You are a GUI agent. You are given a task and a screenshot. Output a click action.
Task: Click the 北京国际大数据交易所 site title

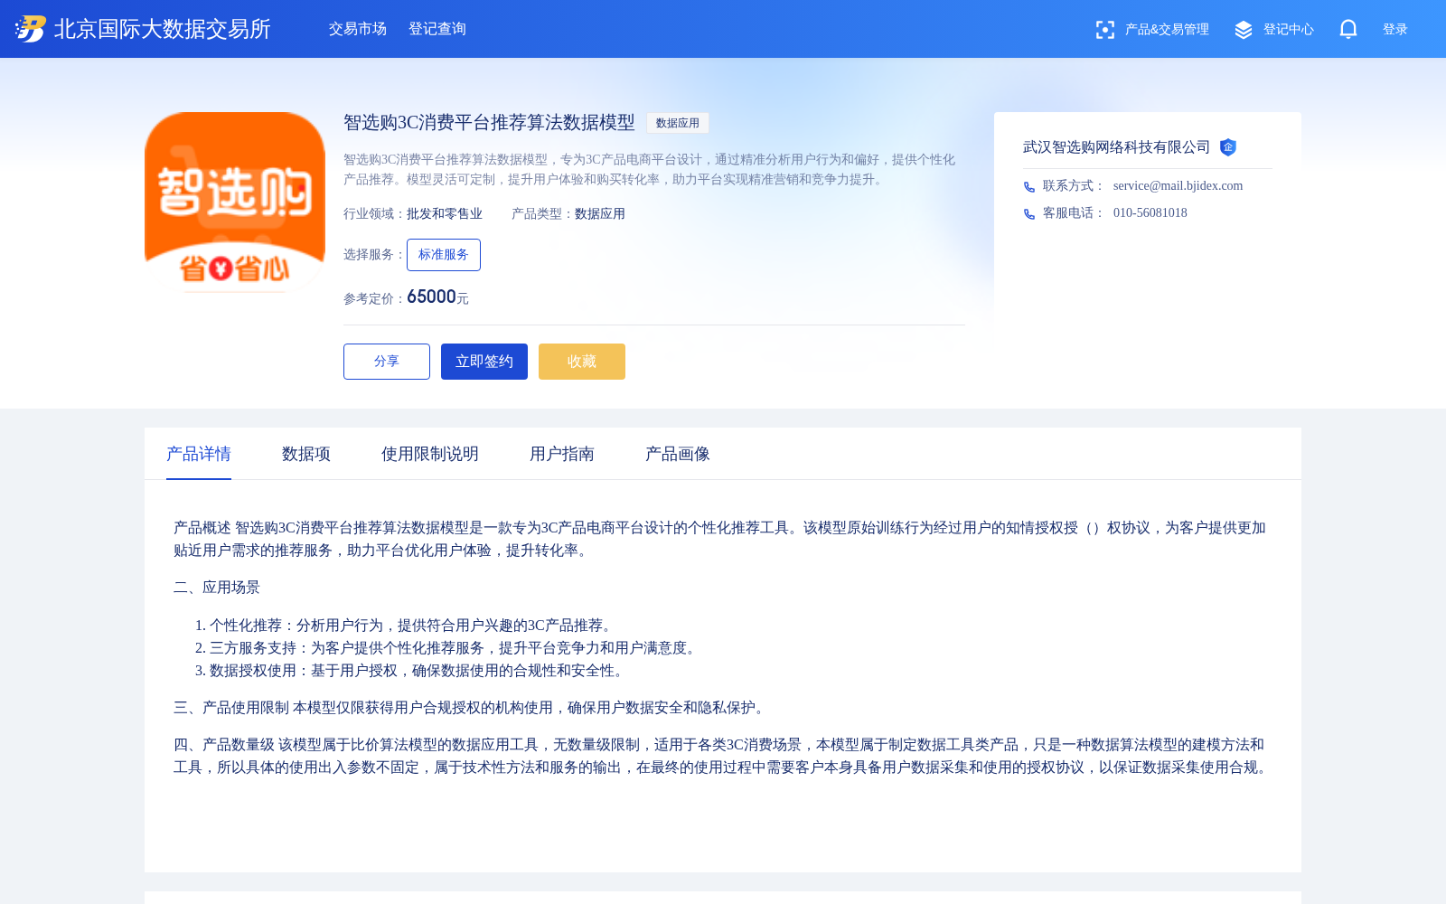(x=163, y=29)
